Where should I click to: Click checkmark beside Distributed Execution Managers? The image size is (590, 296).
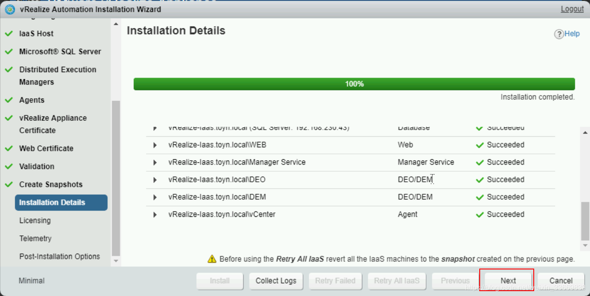9,70
